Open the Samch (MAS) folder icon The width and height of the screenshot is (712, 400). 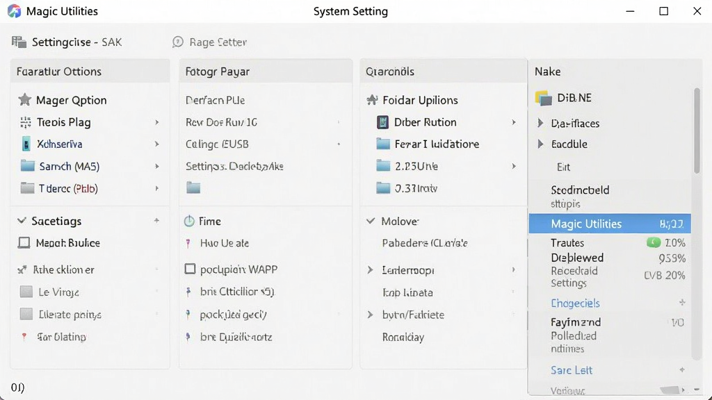(28, 166)
